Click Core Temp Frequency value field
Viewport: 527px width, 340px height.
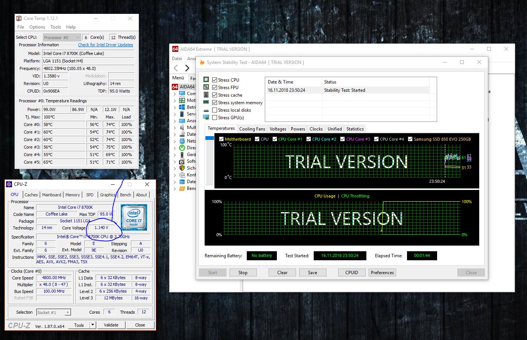point(88,68)
